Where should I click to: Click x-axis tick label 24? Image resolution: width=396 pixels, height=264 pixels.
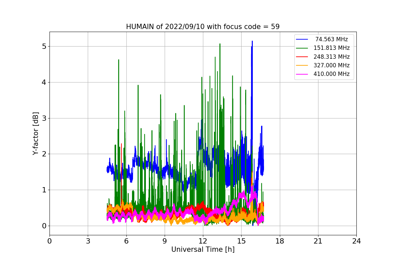[x=356, y=241]
